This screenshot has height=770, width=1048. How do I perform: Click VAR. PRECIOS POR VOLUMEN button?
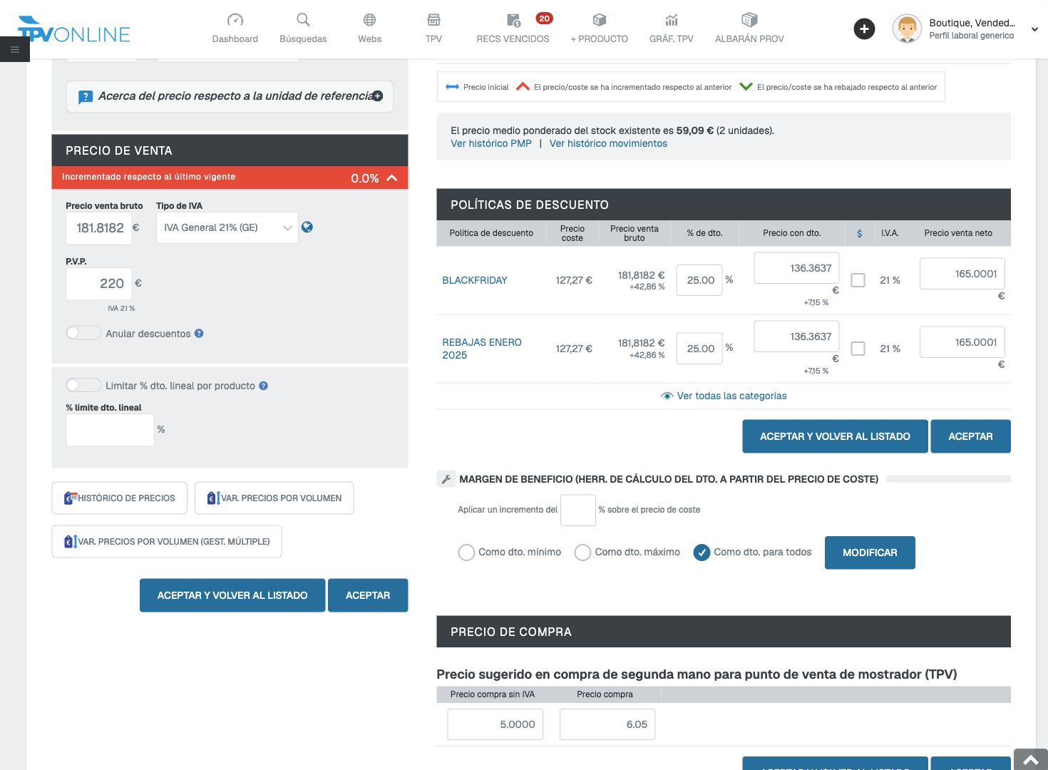pos(274,498)
